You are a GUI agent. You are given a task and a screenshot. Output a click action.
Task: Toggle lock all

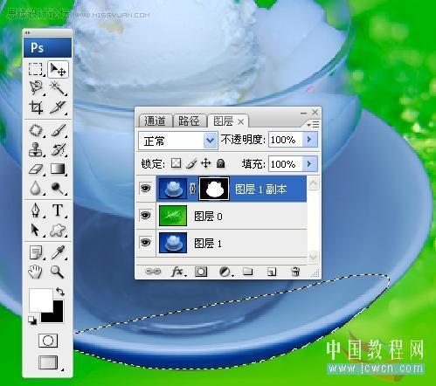[x=221, y=163]
